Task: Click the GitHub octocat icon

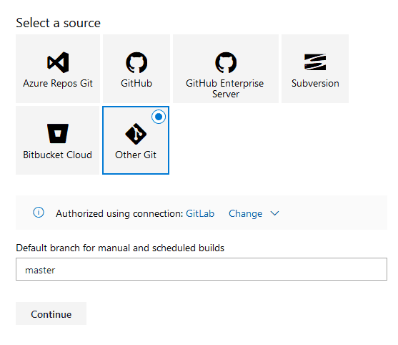Action: coord(136,62)
